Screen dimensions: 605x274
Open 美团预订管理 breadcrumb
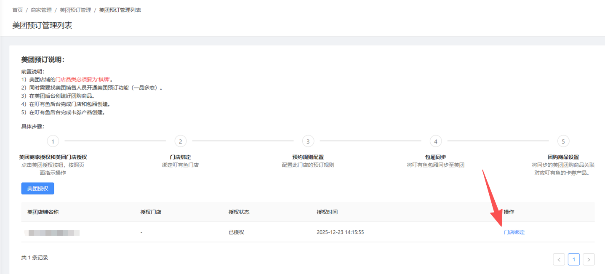[x=75, y=10]
